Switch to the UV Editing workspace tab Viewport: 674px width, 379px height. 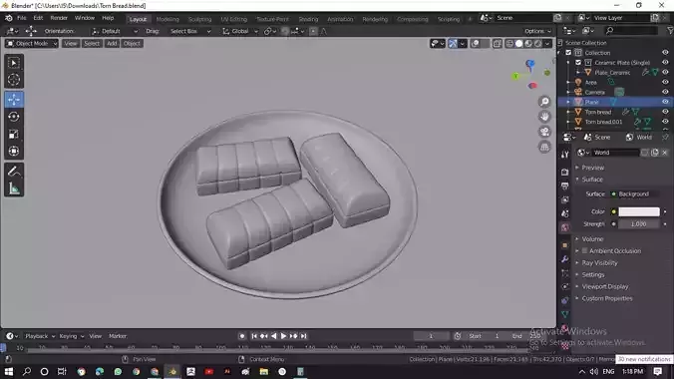[x=234, y=19]
